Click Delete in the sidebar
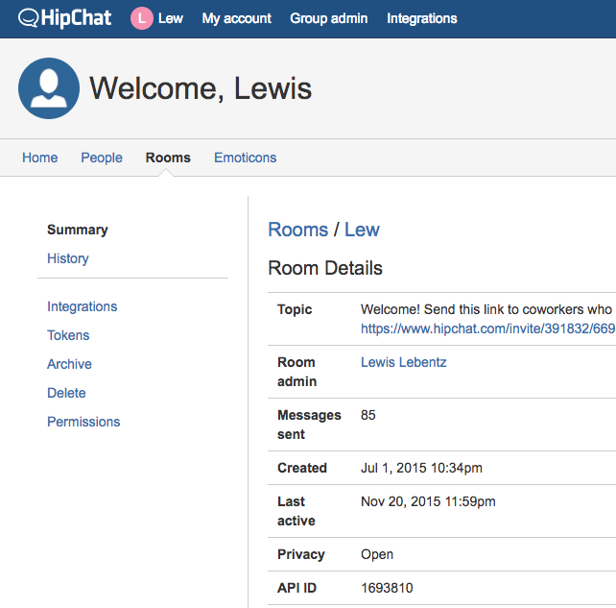Viewport: 616px width, 608px height. pos(66,393)
